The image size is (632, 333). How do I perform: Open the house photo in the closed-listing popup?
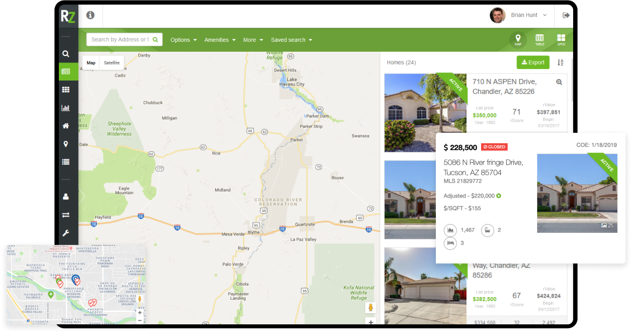coord(577,193)
